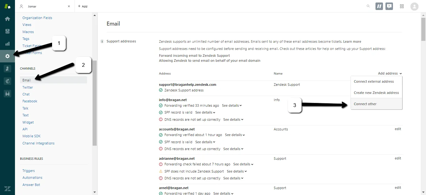Expand See details for adrianne@bragan.net forwarding check
This screenshot has height=195, width=426.
(243, 164)
